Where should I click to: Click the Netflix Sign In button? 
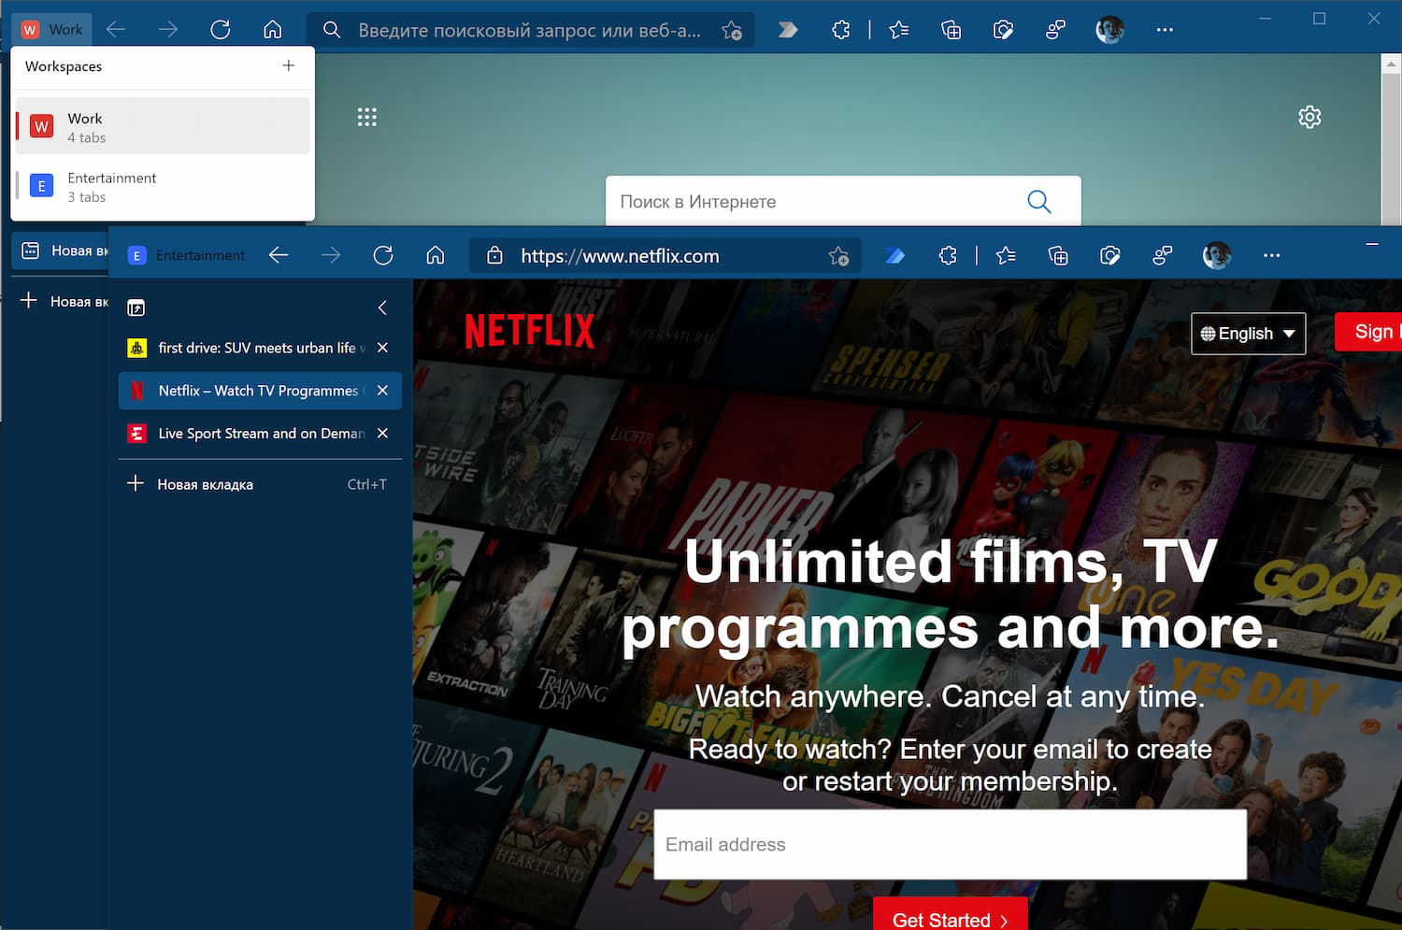[x=1370, y=332]
